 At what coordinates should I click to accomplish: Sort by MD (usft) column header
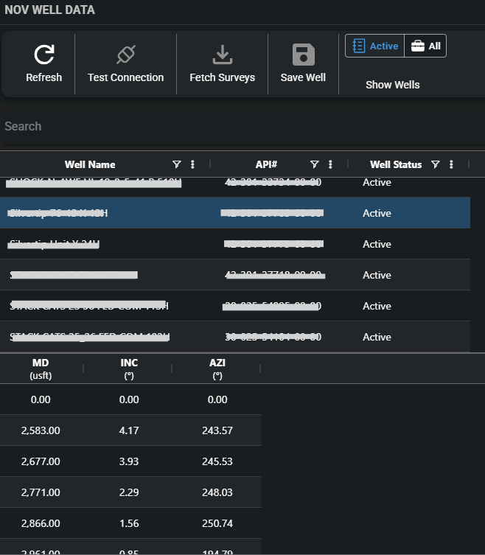41,369
